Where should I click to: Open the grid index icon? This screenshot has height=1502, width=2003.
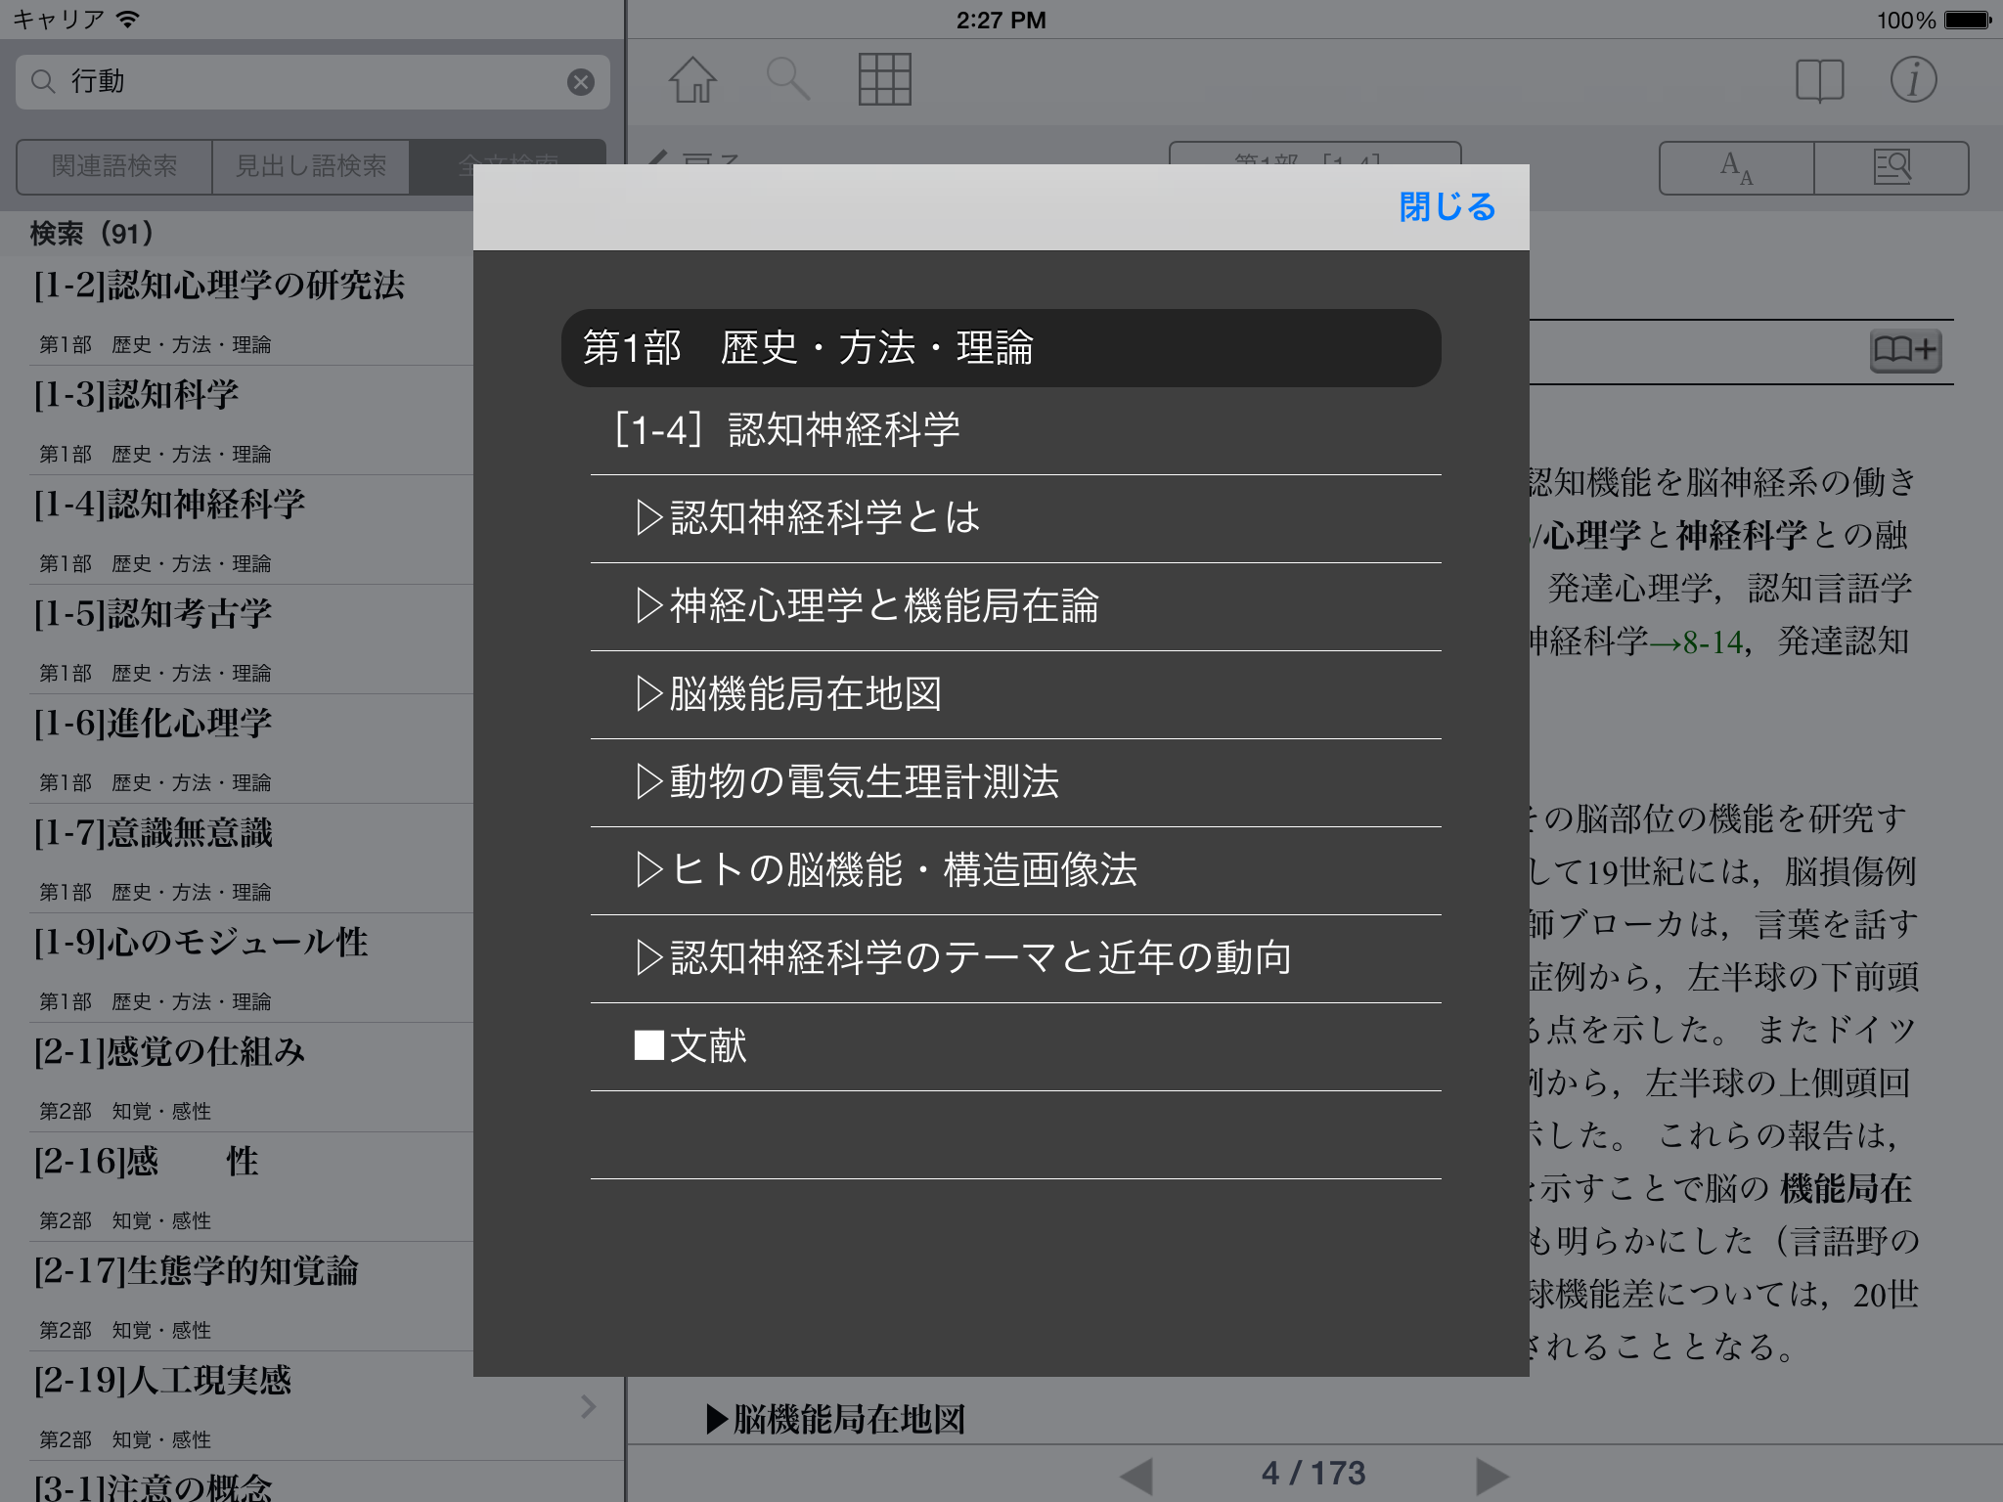[884, 80]
